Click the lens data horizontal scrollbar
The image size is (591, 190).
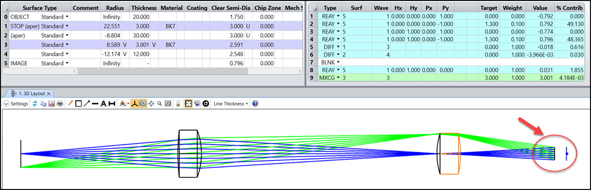(152, 71)
